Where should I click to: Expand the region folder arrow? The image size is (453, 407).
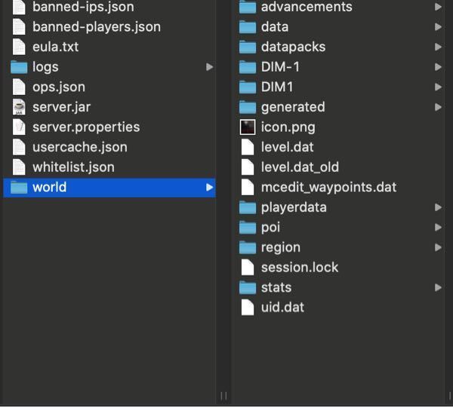click(438, 247)
